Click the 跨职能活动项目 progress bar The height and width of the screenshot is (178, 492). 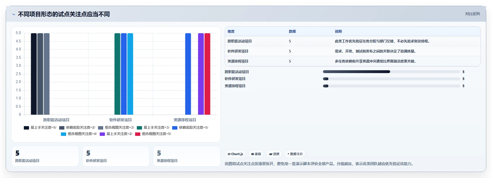pos(391,72)
